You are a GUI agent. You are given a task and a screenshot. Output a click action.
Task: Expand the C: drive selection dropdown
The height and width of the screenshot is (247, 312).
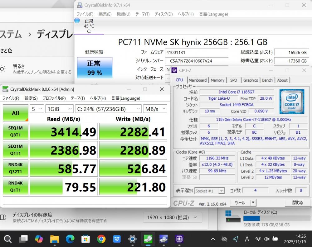(x=108, y=109)
